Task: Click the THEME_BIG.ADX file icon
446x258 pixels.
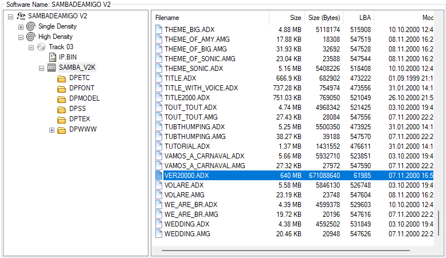Action: (159, 30)
